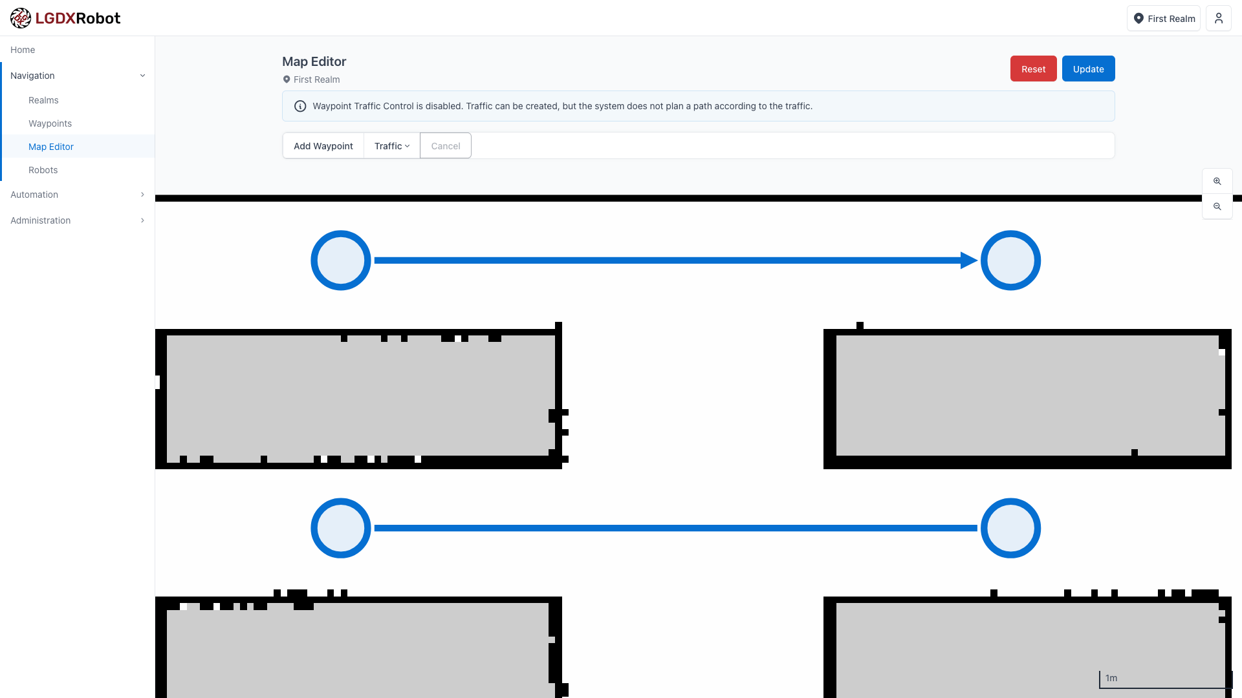Viewport: 1242px width, 698px height.
Task: Go to Waypoints in the sidebar
Action: coord(50,123)
